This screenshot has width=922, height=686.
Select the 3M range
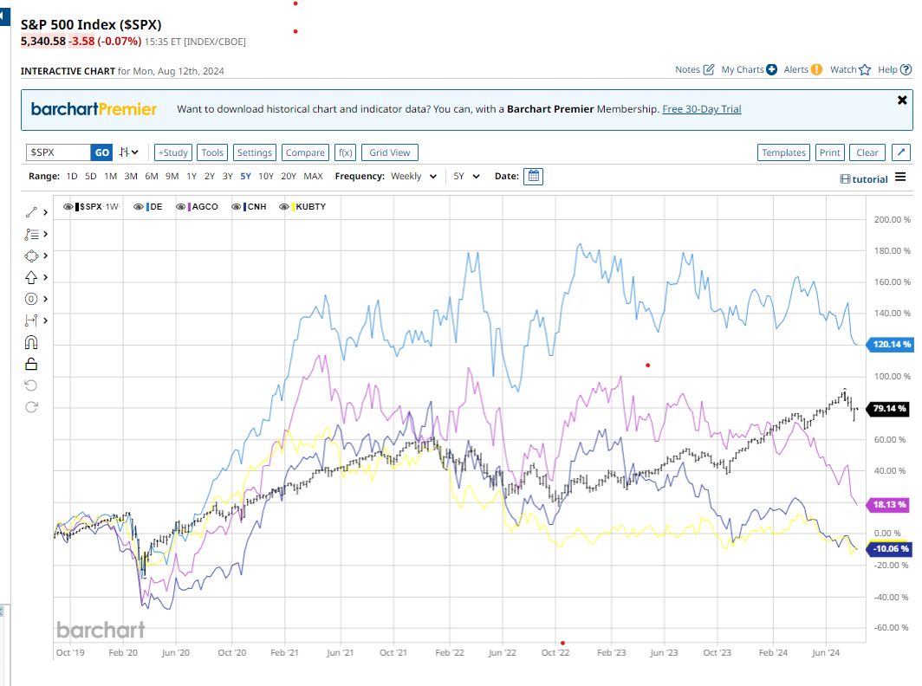point(131,177)
